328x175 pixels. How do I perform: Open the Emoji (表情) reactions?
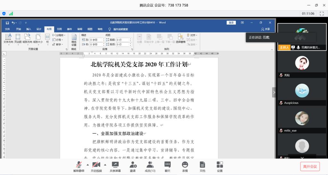pyautogui.click(x=185, y=165)
